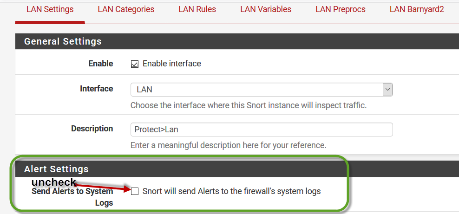Click the bold "Description" field label
This screenshot has width=459, height=214.
[92, 129]
